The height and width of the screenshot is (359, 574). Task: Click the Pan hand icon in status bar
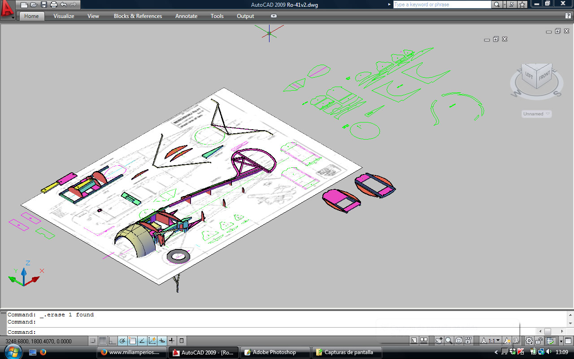coord(439,341)
